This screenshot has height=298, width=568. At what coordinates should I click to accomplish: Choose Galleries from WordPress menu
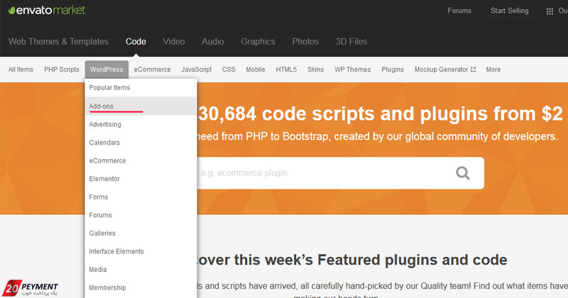click(141, 233)
